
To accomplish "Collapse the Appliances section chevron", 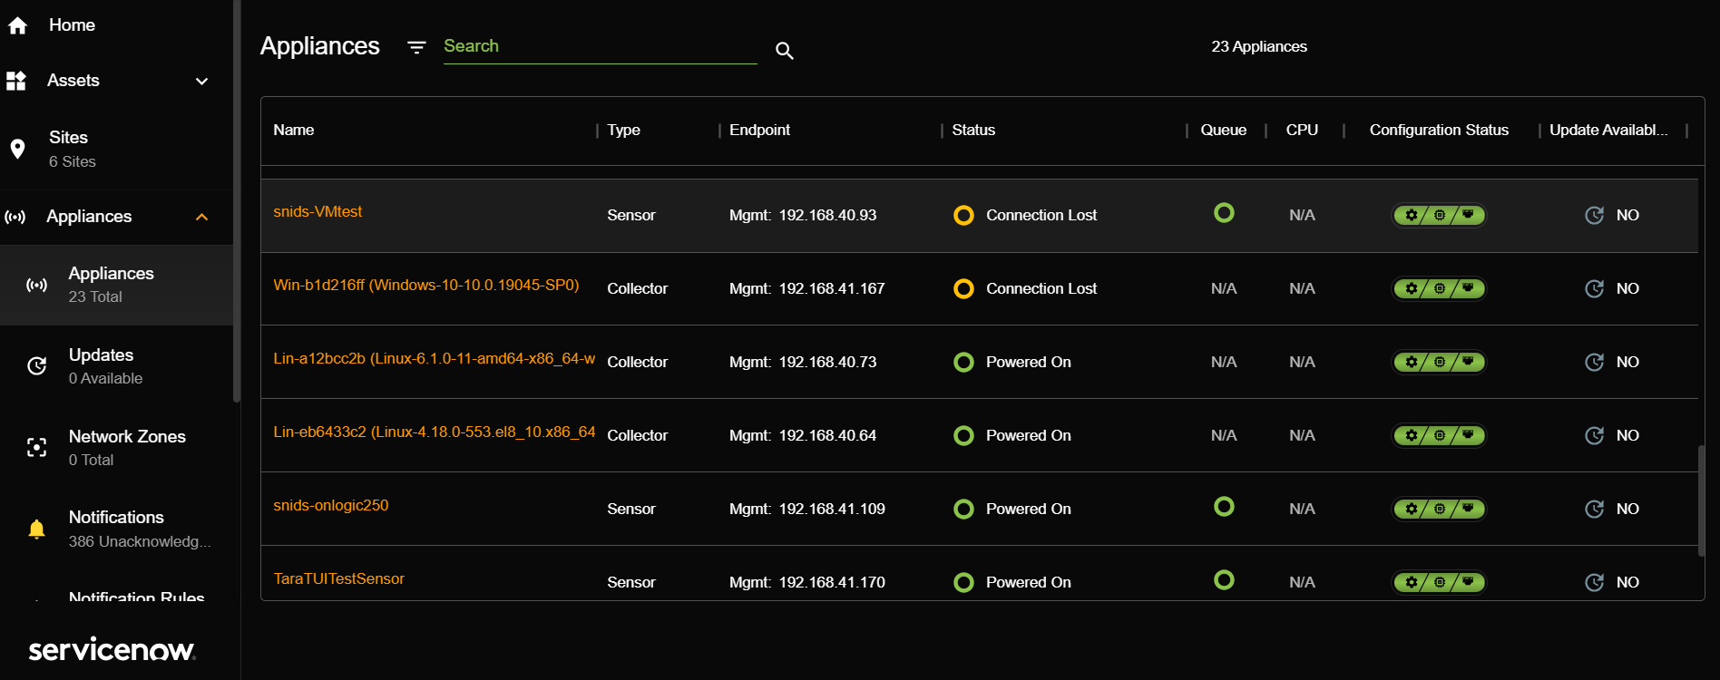I will point(202,217).
